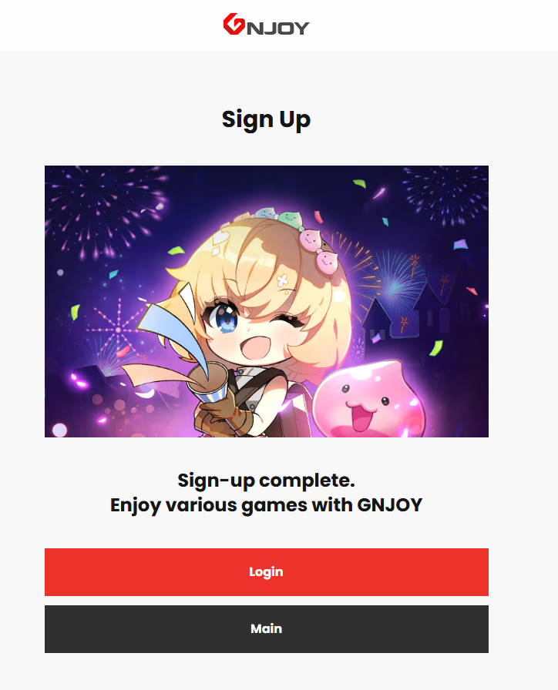Click the Poring's open pink mouth

(x=362, y=418)
